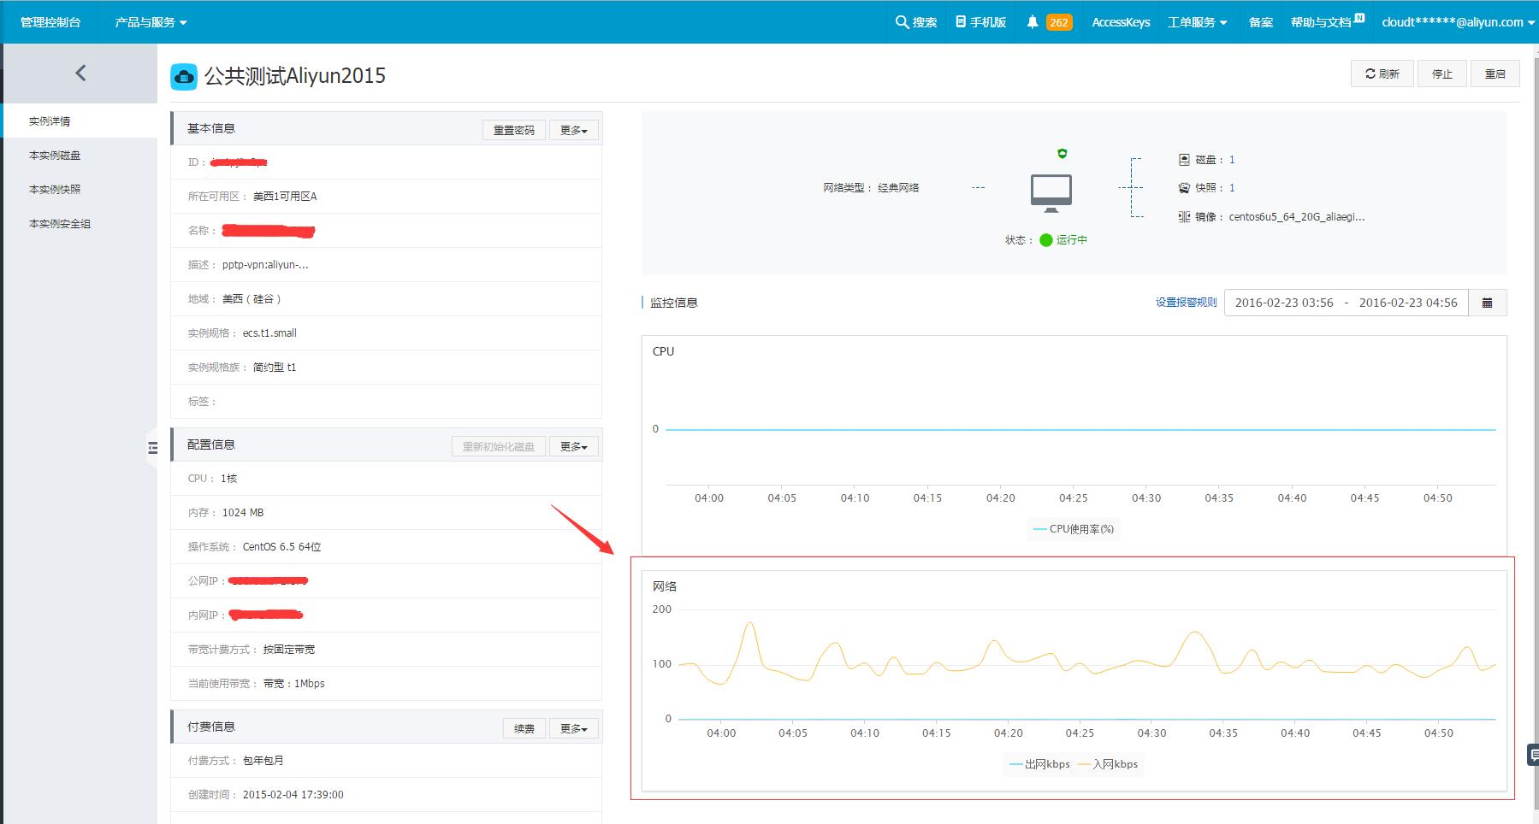The height and width of the screenshot is (824, 1539).
Task: Collapse sidebar with back chevron
Action: coord(80,74)
